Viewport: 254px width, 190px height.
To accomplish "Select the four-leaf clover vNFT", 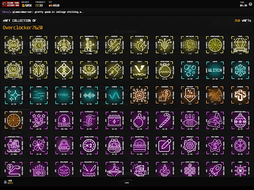I will (x=39, y=145).
